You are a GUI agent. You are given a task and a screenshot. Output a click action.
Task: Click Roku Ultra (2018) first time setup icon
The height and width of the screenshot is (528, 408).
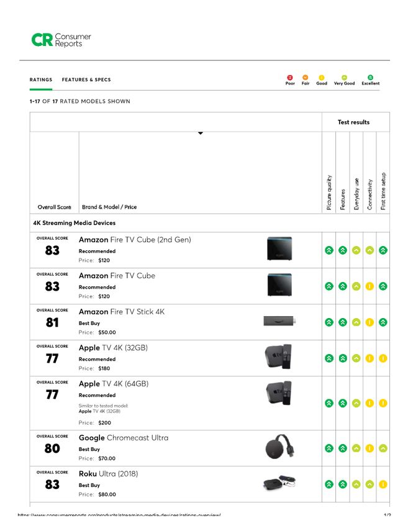(x=383, y=485)
